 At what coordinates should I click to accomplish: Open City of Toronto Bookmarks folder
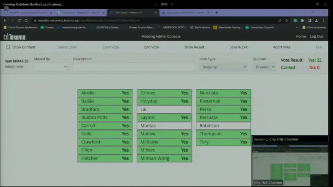pos(20,27)
